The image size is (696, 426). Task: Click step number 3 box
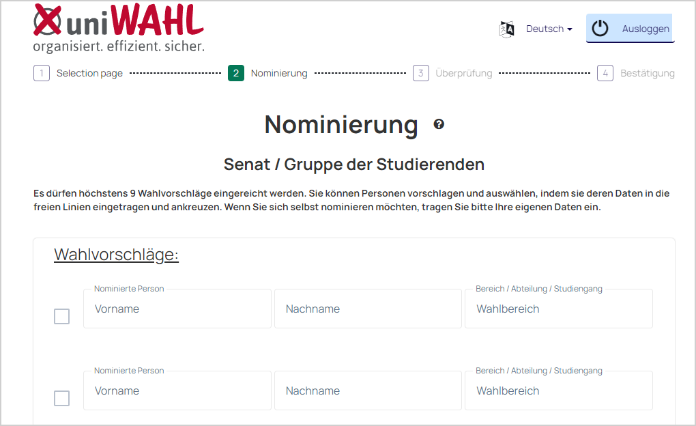pyautogui.click(x=421, y=73)
